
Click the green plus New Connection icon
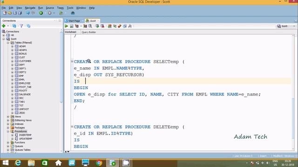(x=4, y=26)
